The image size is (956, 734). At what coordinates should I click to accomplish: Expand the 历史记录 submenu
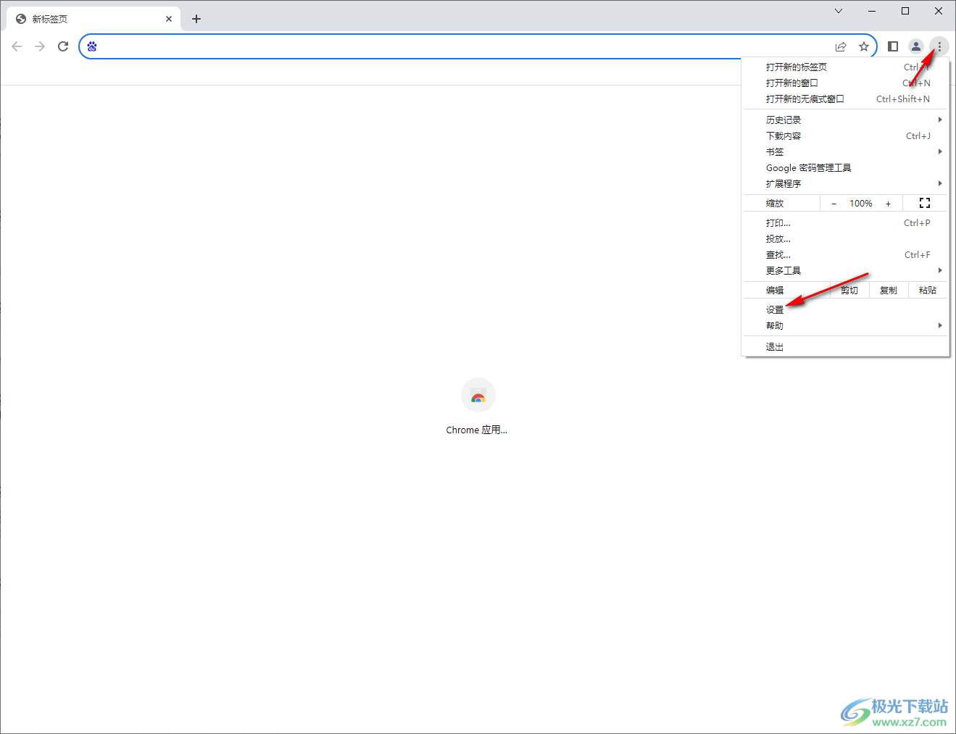(845, 120)
